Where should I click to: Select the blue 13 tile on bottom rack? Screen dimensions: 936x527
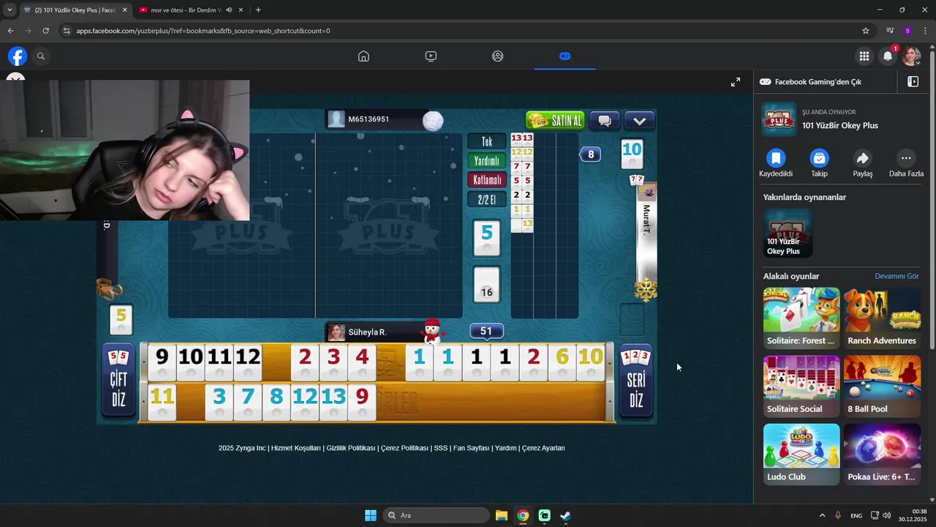(333, 402)
